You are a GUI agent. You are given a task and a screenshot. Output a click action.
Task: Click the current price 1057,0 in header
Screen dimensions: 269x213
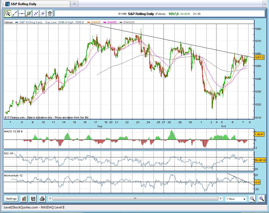pyautogui.click(x=173, y=14)
